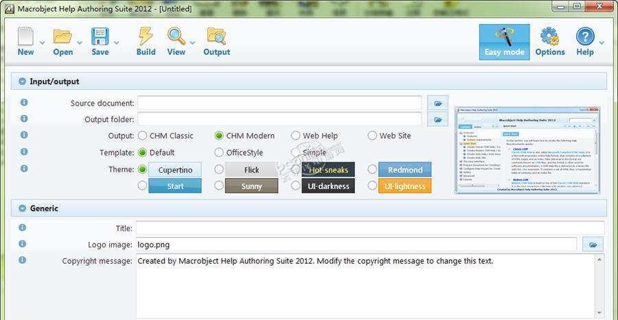Select the Cupertino theme radio button

tap(142, 169)
